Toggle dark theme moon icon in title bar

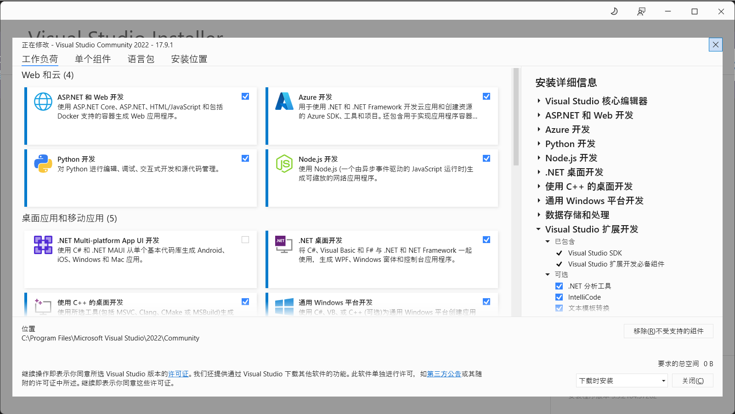614,11
